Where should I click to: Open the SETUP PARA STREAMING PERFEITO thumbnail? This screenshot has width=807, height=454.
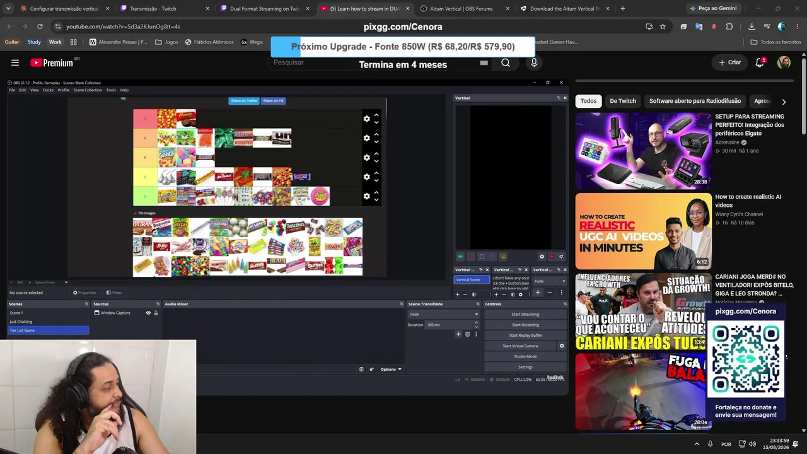643,151
